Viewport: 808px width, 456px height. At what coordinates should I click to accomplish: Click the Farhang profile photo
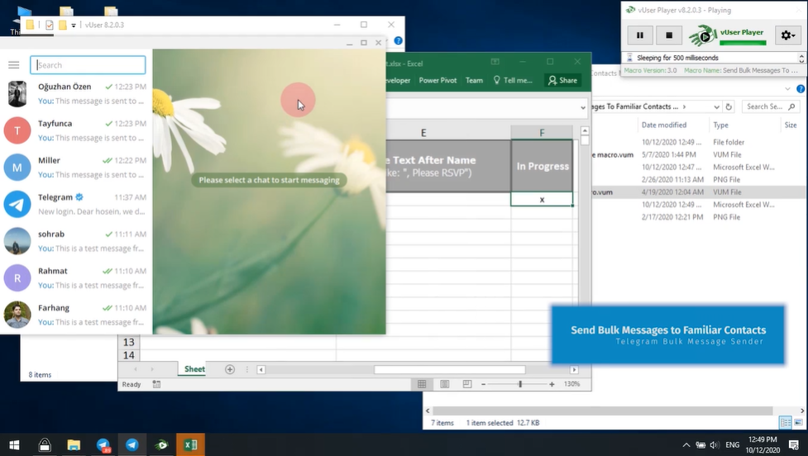(x=17, y=315)
